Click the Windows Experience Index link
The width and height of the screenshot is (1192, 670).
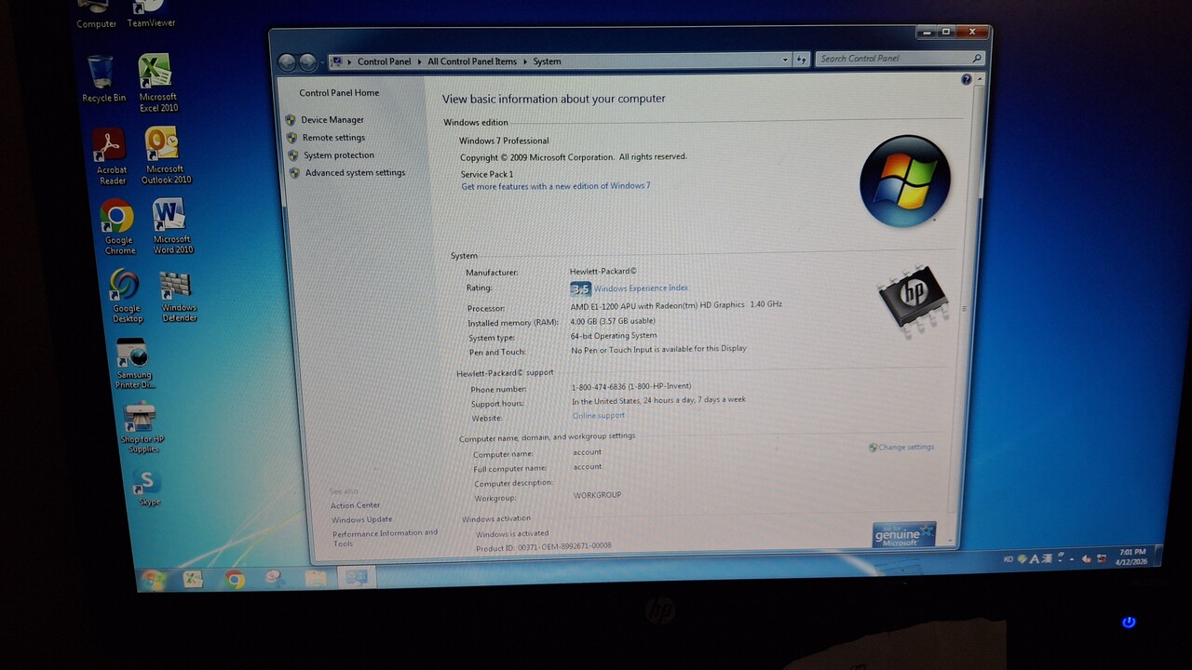click(x=641, y=288)
